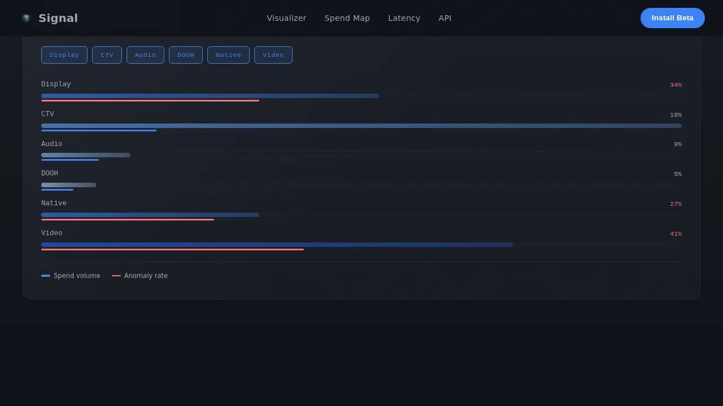Select the Native filter chip

(x=228, y=55)
